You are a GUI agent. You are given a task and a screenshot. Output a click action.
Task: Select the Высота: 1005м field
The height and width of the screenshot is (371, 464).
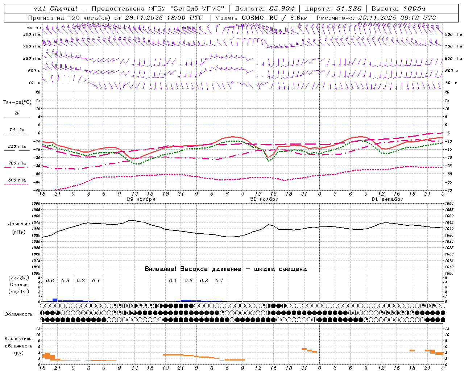pyautogui.click(x=398, y=9)
